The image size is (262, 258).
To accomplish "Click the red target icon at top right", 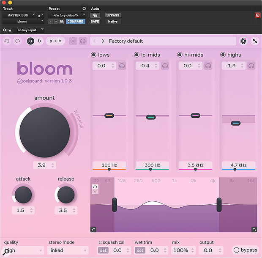I will [258, 15].
